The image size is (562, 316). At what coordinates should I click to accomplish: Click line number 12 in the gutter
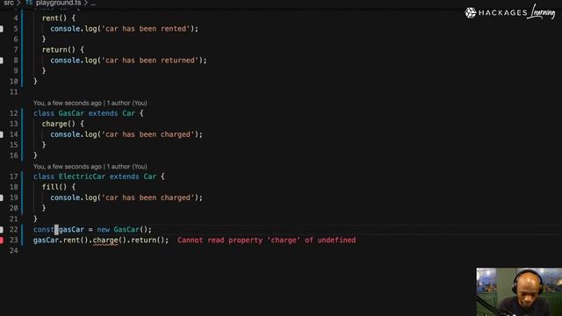point(14,113)
